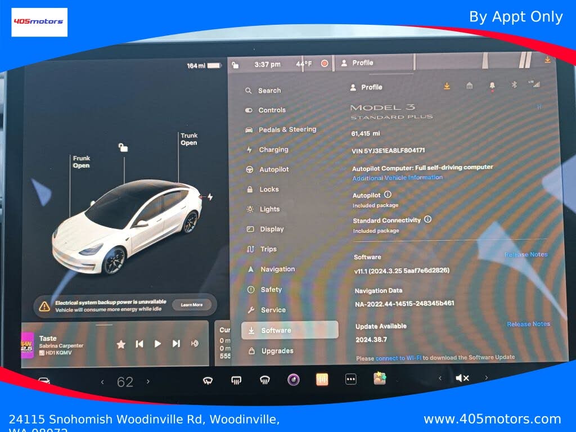Viewport: 576px width, 432px height.
Task: Open the all apps three-dots icon
Action: pos(351,379)
